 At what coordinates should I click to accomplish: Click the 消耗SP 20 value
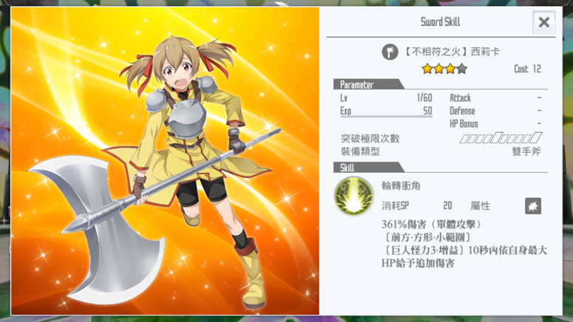(x=447, y=206)
